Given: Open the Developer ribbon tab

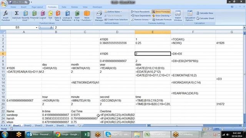Looking at the screenshot, I should point(97,7).
